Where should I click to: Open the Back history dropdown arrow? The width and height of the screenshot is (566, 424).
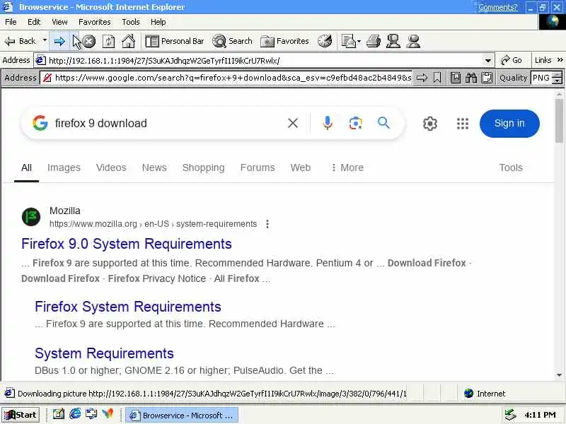pos(45,40)
